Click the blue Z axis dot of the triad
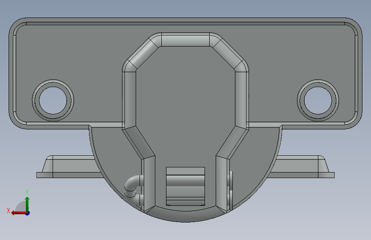This screenshot has height=240, width=371. 28,213
